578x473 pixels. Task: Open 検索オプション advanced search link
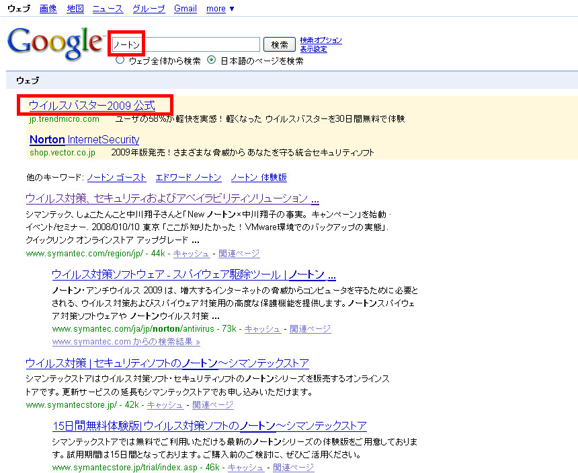point(321,40)
